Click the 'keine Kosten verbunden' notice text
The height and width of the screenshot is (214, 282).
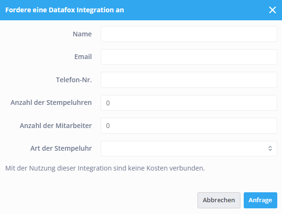point(105,168)
